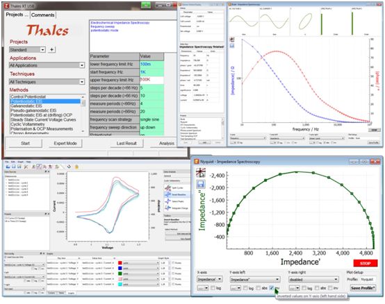Select 'Potentiostatic EIS' in the Methods list
Screen dimensions: 385x304
[45, 101]
